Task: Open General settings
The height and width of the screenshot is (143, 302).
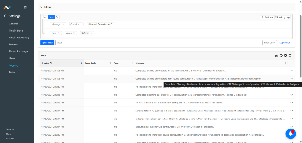Action: tap(13, 24)
